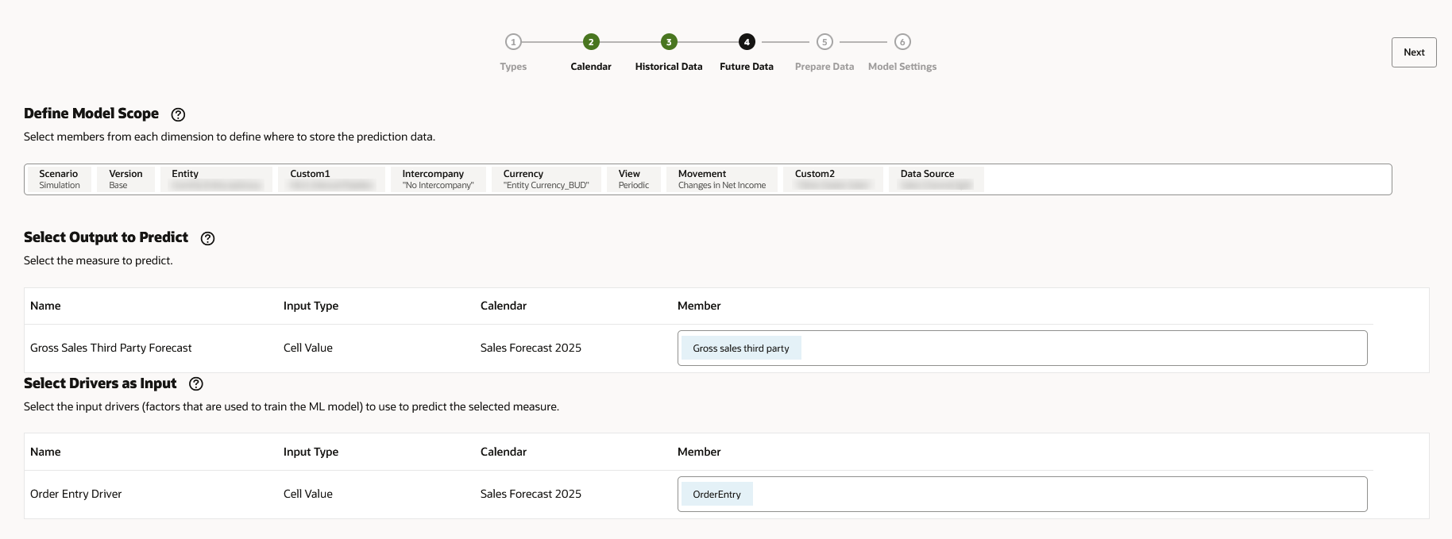This screenshot has width=1452, height=539.
Task: Open the Scenario Simulation dimension selector
Action: (x=60, y=179)
